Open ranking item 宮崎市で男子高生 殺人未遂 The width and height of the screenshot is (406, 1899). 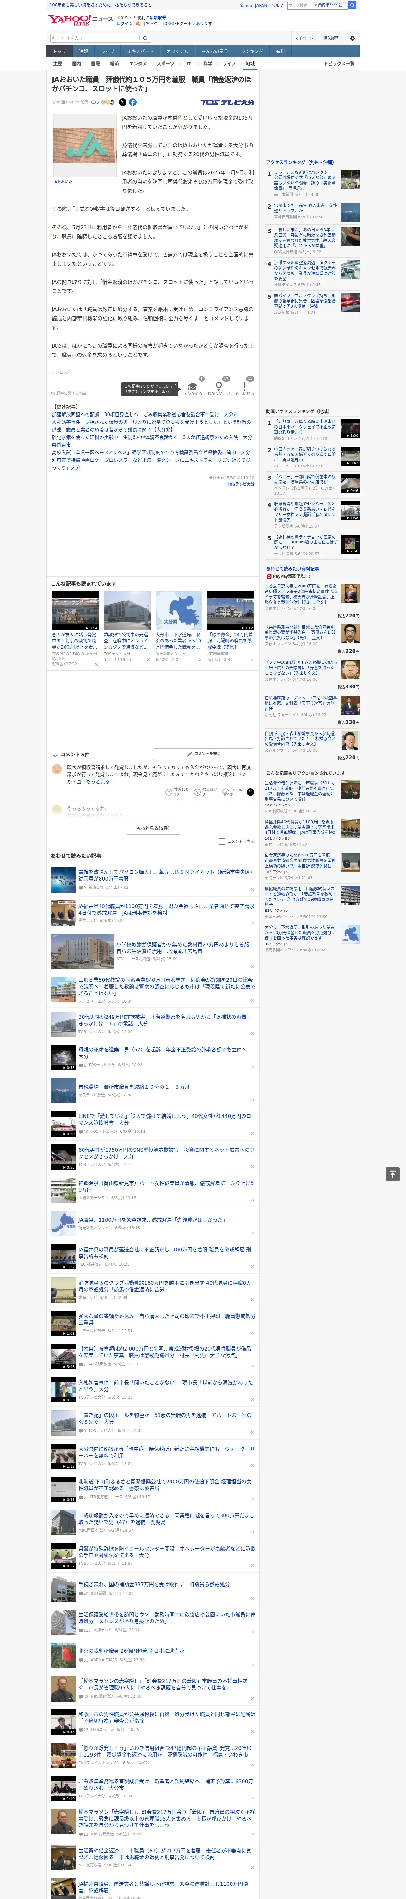coord(305,209)
